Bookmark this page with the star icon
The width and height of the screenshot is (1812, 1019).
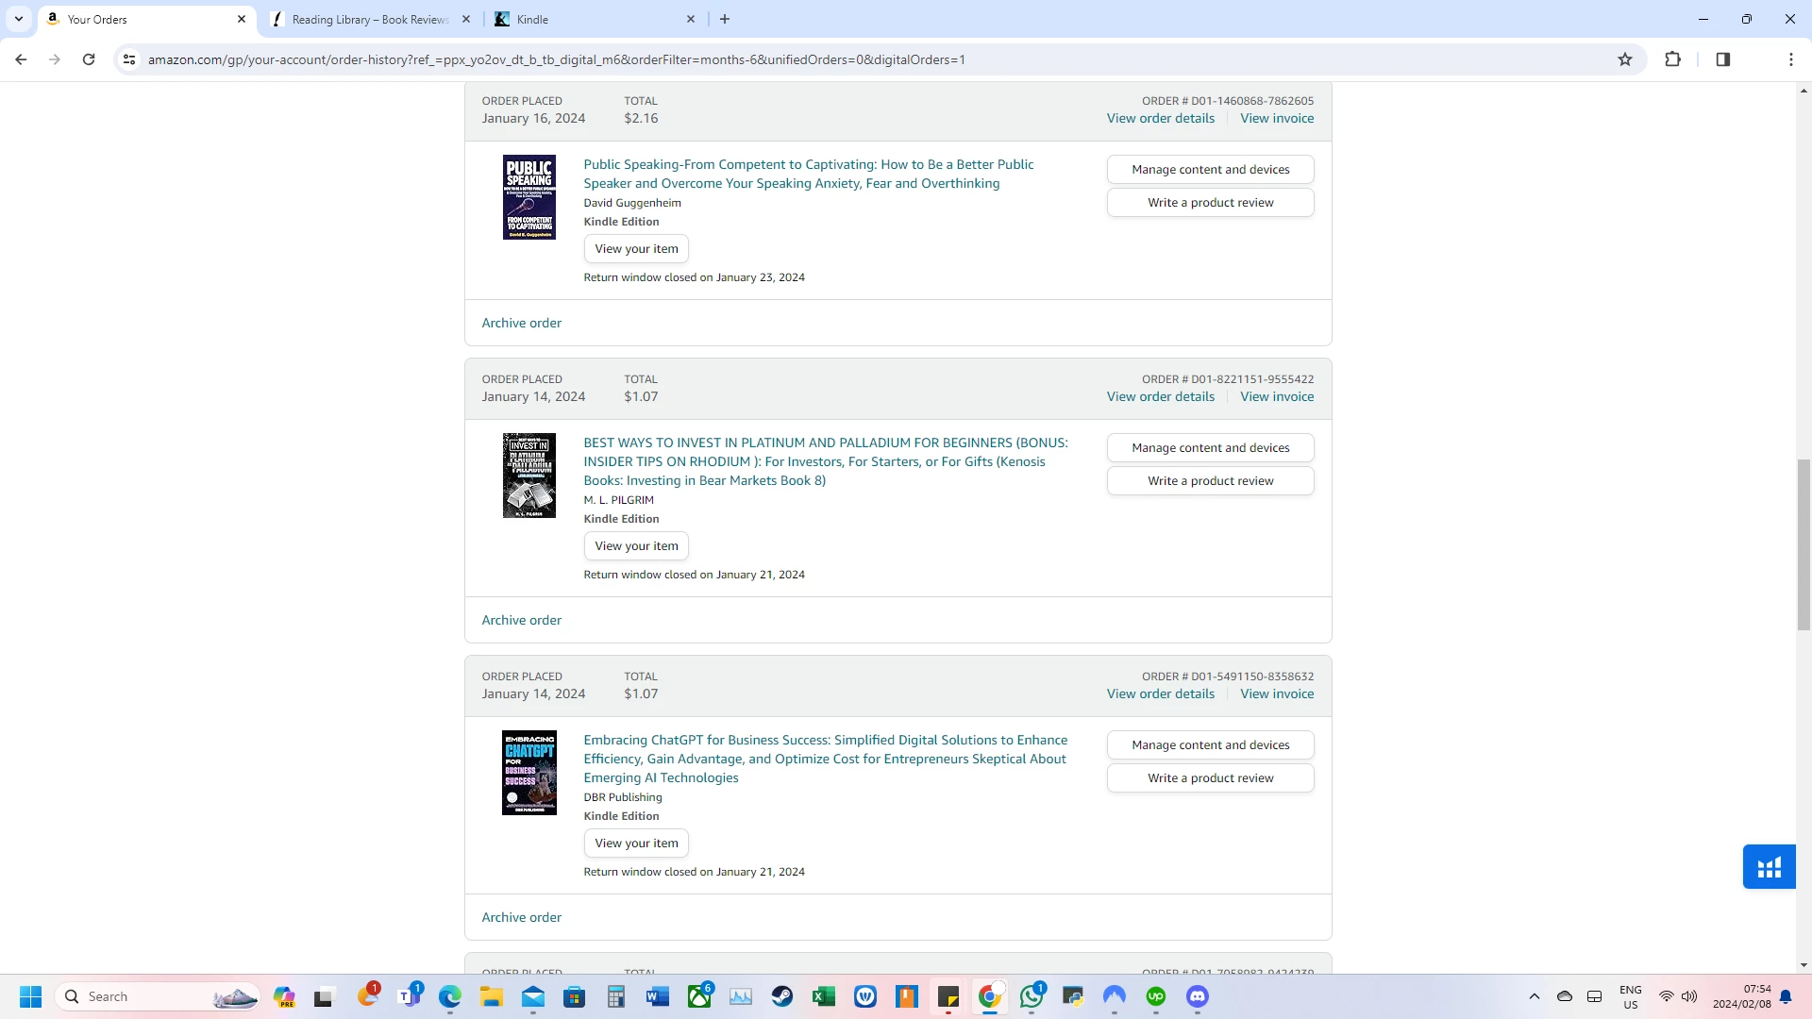coord(1625,59)
